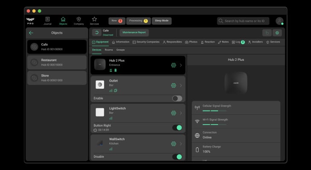Expand LightSwitch details chevron

[x=181, y=113]
